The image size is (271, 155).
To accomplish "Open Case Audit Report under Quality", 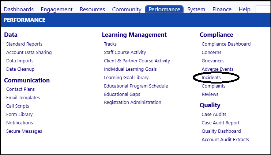I will point(221,123).
